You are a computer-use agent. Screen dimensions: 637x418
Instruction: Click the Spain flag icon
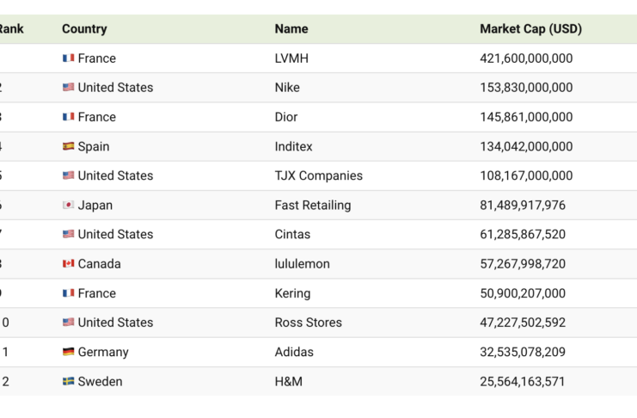[x=68, y=146]
